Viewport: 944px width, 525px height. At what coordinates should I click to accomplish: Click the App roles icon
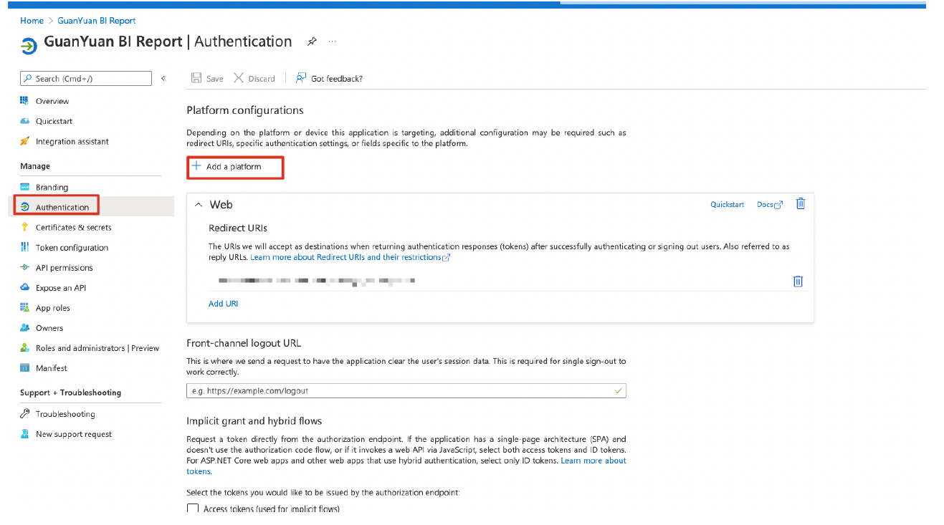[x=24, y=307]
